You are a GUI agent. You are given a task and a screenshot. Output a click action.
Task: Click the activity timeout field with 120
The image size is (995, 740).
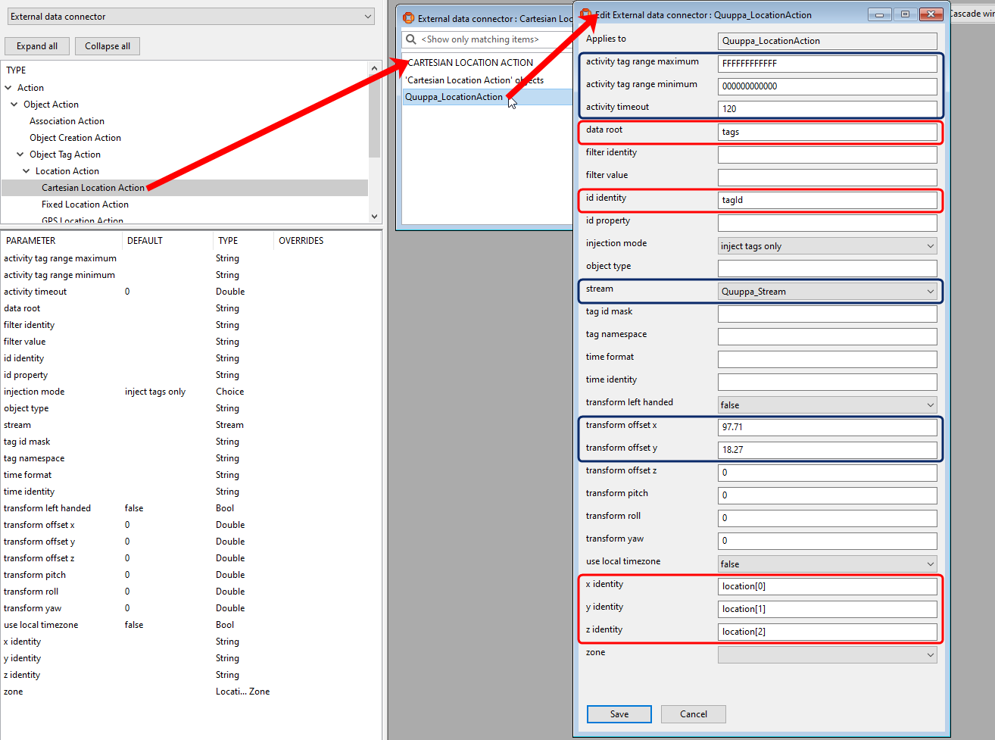point(827,109)
